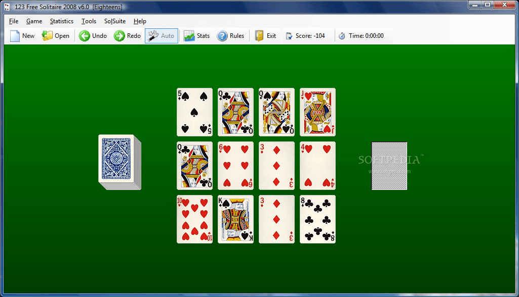Redo the undone move
The height and width of the screenshot is (297, 519).
(127, 36)
